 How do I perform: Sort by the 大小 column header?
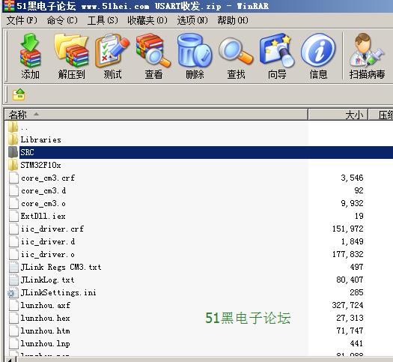coord(338,115)
